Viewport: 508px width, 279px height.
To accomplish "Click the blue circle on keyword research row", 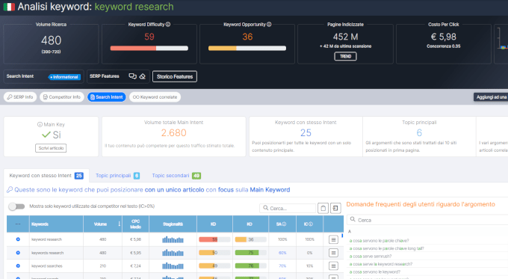I will 18,239.
